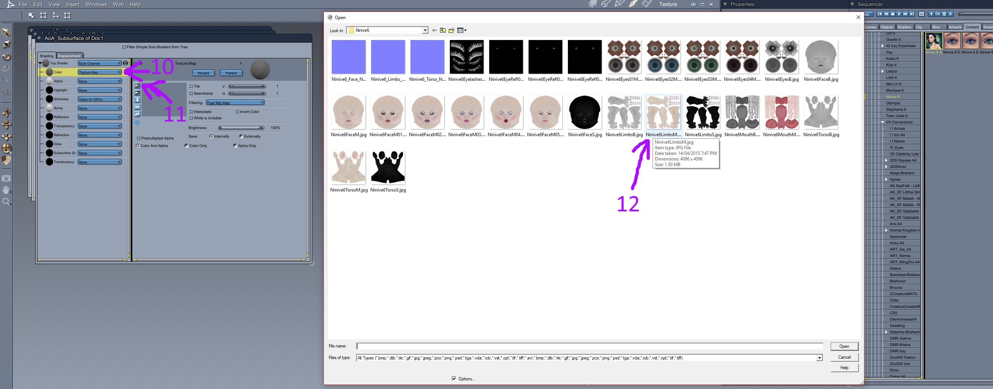The width and height of the screenshot is (993, 389).
Task: Click the Parent button
Action: 231,73
